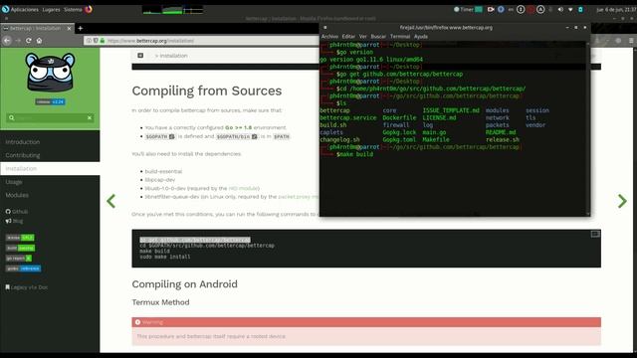Clear the sidebar search box

pos(90,117)
